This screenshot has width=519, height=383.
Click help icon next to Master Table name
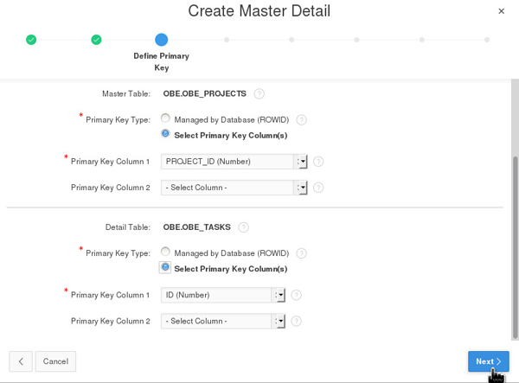[x=259, y=93]
